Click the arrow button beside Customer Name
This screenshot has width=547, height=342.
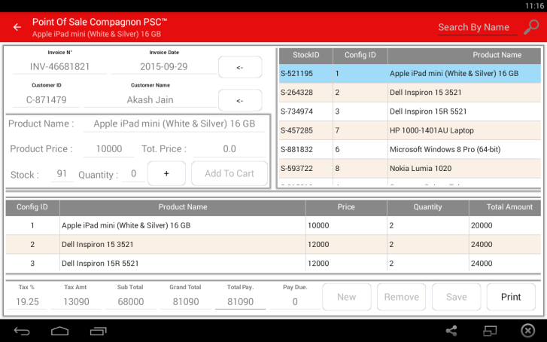[x=240, y=100]
